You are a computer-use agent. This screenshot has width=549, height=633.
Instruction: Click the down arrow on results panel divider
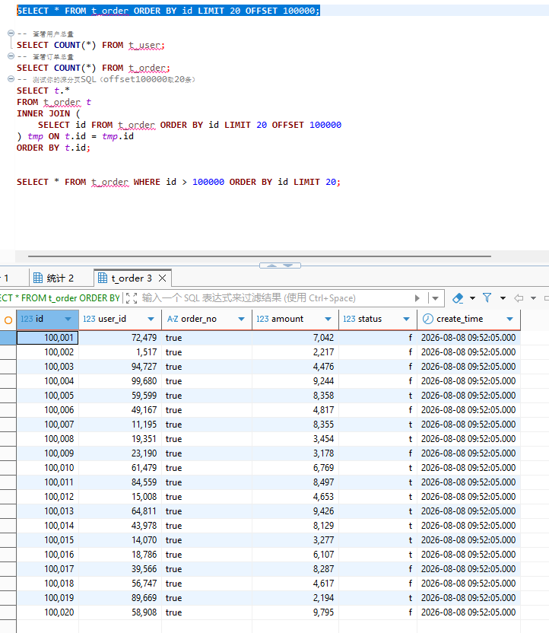(288, 266)
